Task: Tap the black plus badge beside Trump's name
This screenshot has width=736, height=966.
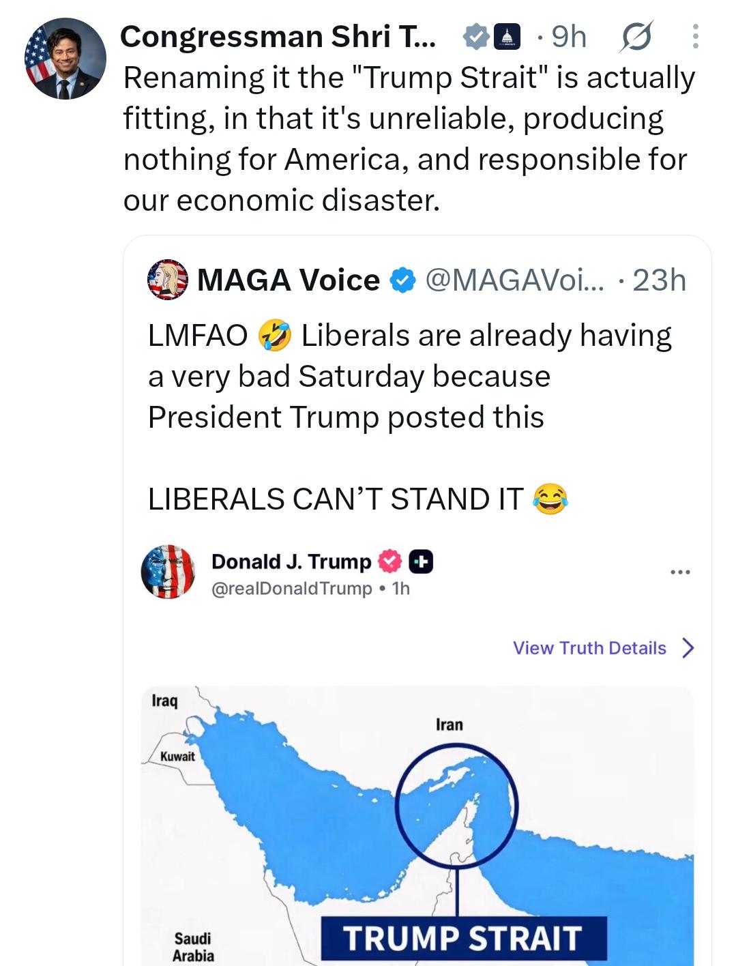Action: pos(422,561)
